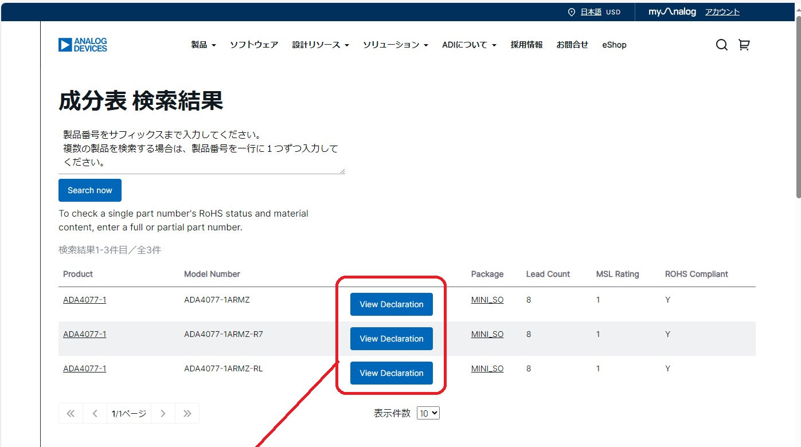This screenshot has width=801, height=447.
Task: Open the eShop menu item
Action: click(614, 45)
